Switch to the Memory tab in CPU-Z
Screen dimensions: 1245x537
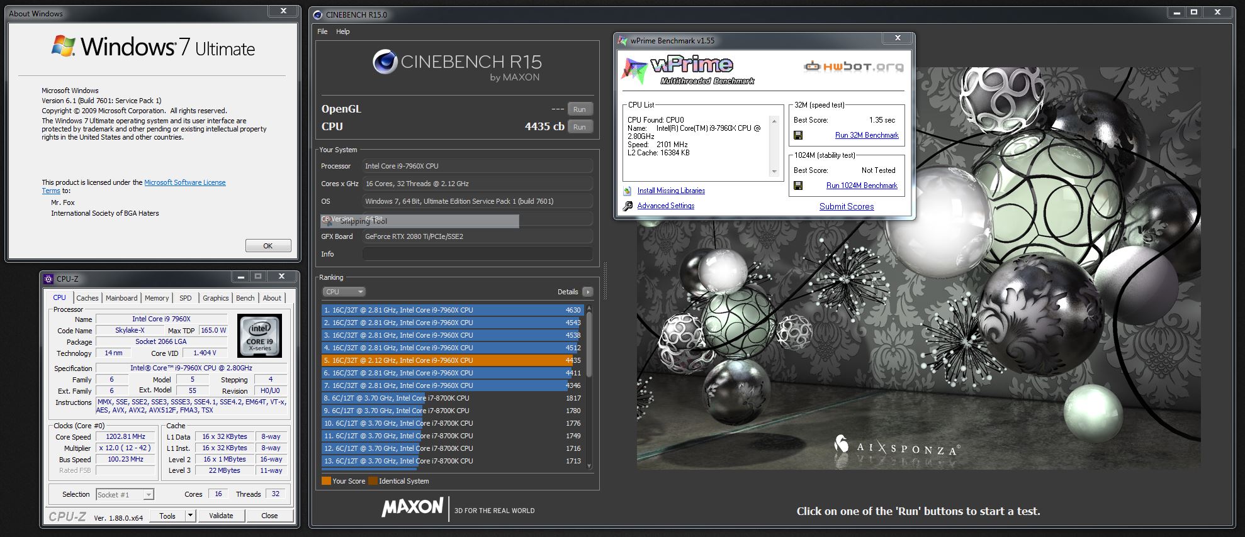coord(157,298)
